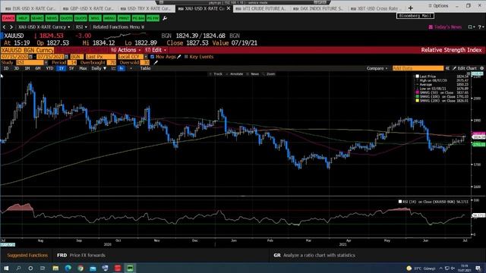Edit moving averages with the pencil icon
This screenshot has height=273, width=486.
(179, 57)
